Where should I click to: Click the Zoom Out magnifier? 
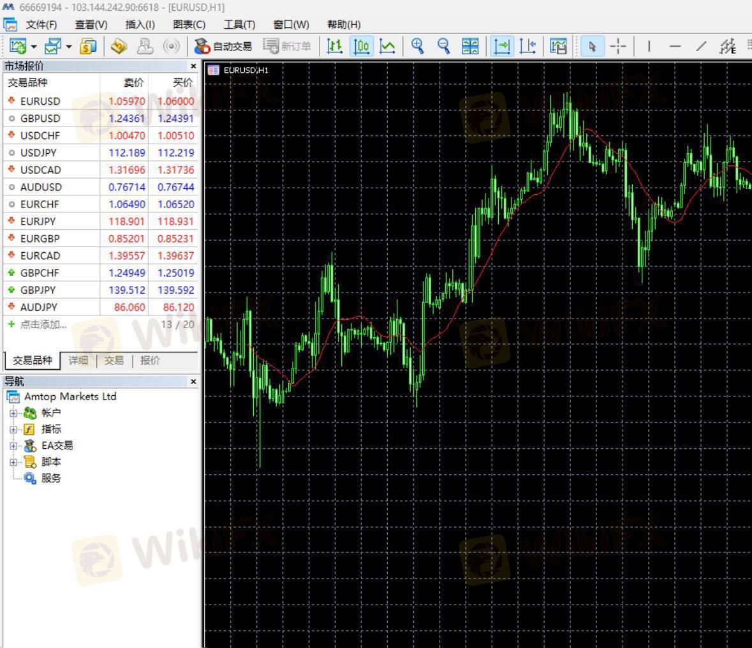pyautogui.click(x=443, y=47)
